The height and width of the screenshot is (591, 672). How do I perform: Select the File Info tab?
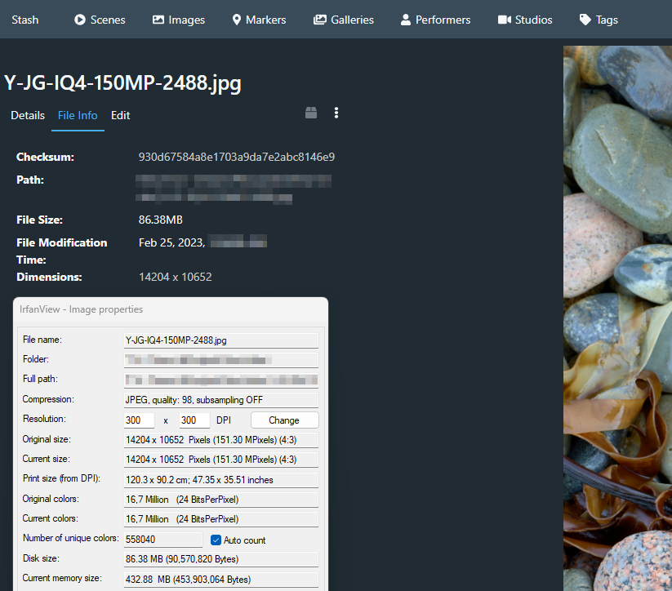tap(78, 115)
